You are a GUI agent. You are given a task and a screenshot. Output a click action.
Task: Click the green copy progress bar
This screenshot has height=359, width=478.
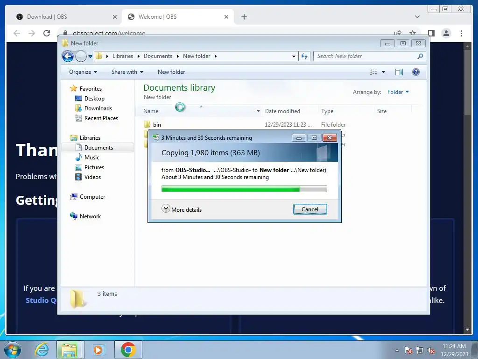click(x=244, y=189)
